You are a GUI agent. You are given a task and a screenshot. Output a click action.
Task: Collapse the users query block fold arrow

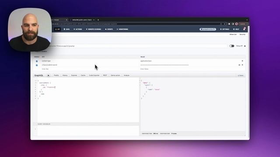37,83
